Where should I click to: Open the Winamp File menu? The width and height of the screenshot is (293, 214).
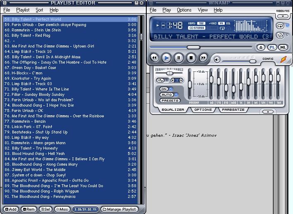153,10
